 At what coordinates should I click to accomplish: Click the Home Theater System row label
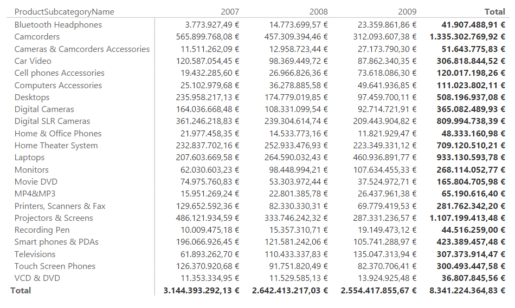coord(56,146)
